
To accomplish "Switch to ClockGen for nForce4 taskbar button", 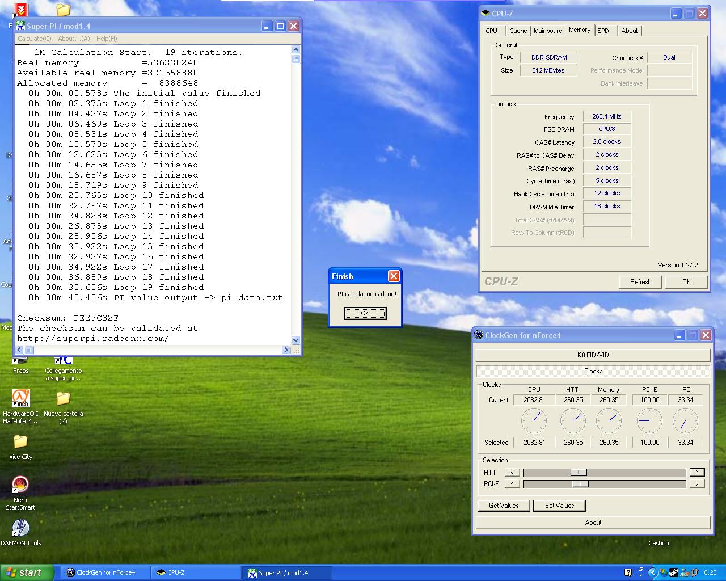I will (x=105, y=572).
